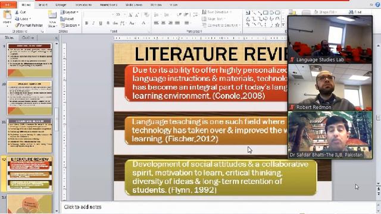Click the Robert Redmon video tile
The image size is (381, 214).
click(x=330, y=87)
